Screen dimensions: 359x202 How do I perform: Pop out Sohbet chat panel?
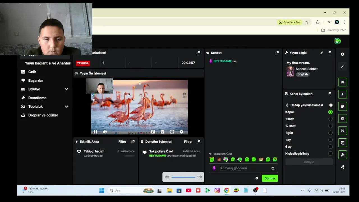tap(277, 52)
